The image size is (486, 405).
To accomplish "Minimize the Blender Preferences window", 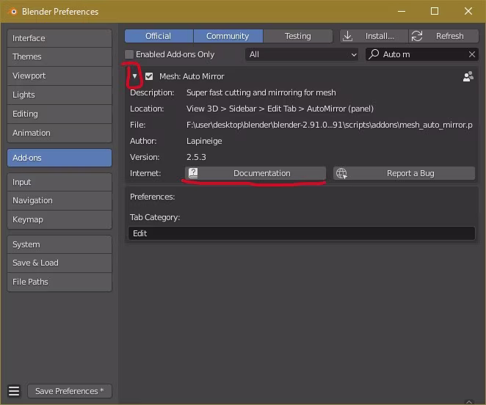I will (402, 12).
